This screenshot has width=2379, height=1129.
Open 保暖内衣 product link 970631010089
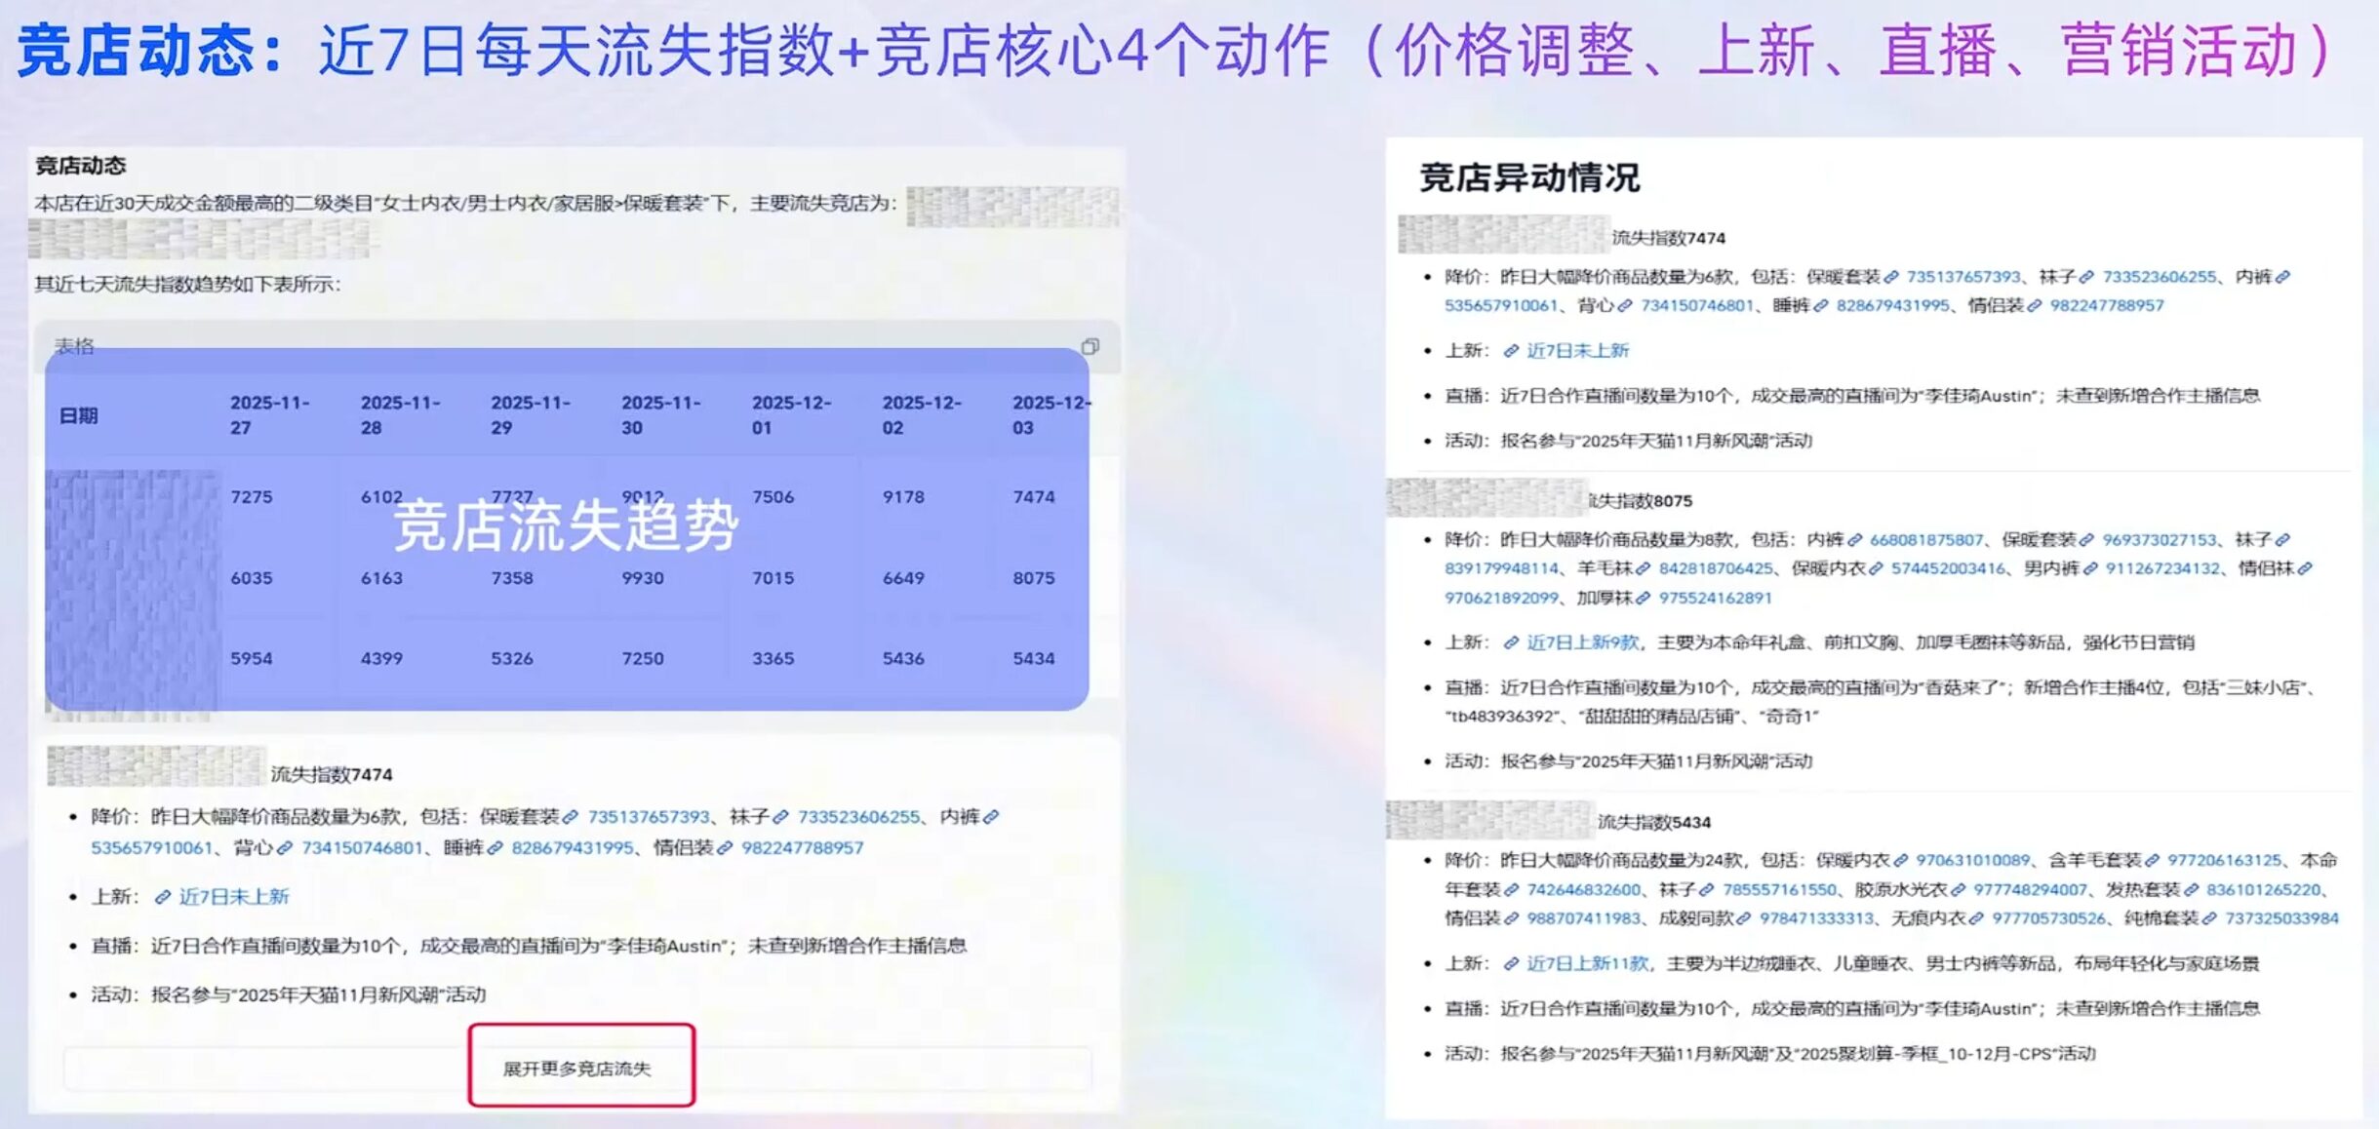(x=1972, y=860)
